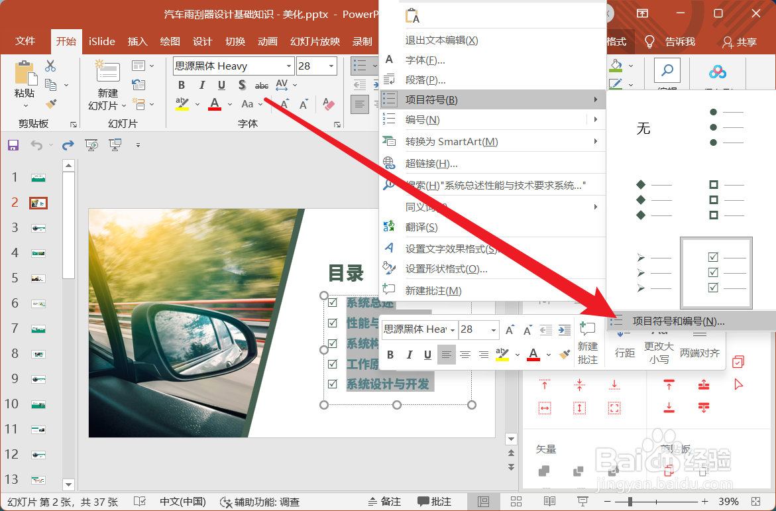The image size is (776, 511).
Task: Click New Comment in mini toolbar
Action: pos(587,343)
